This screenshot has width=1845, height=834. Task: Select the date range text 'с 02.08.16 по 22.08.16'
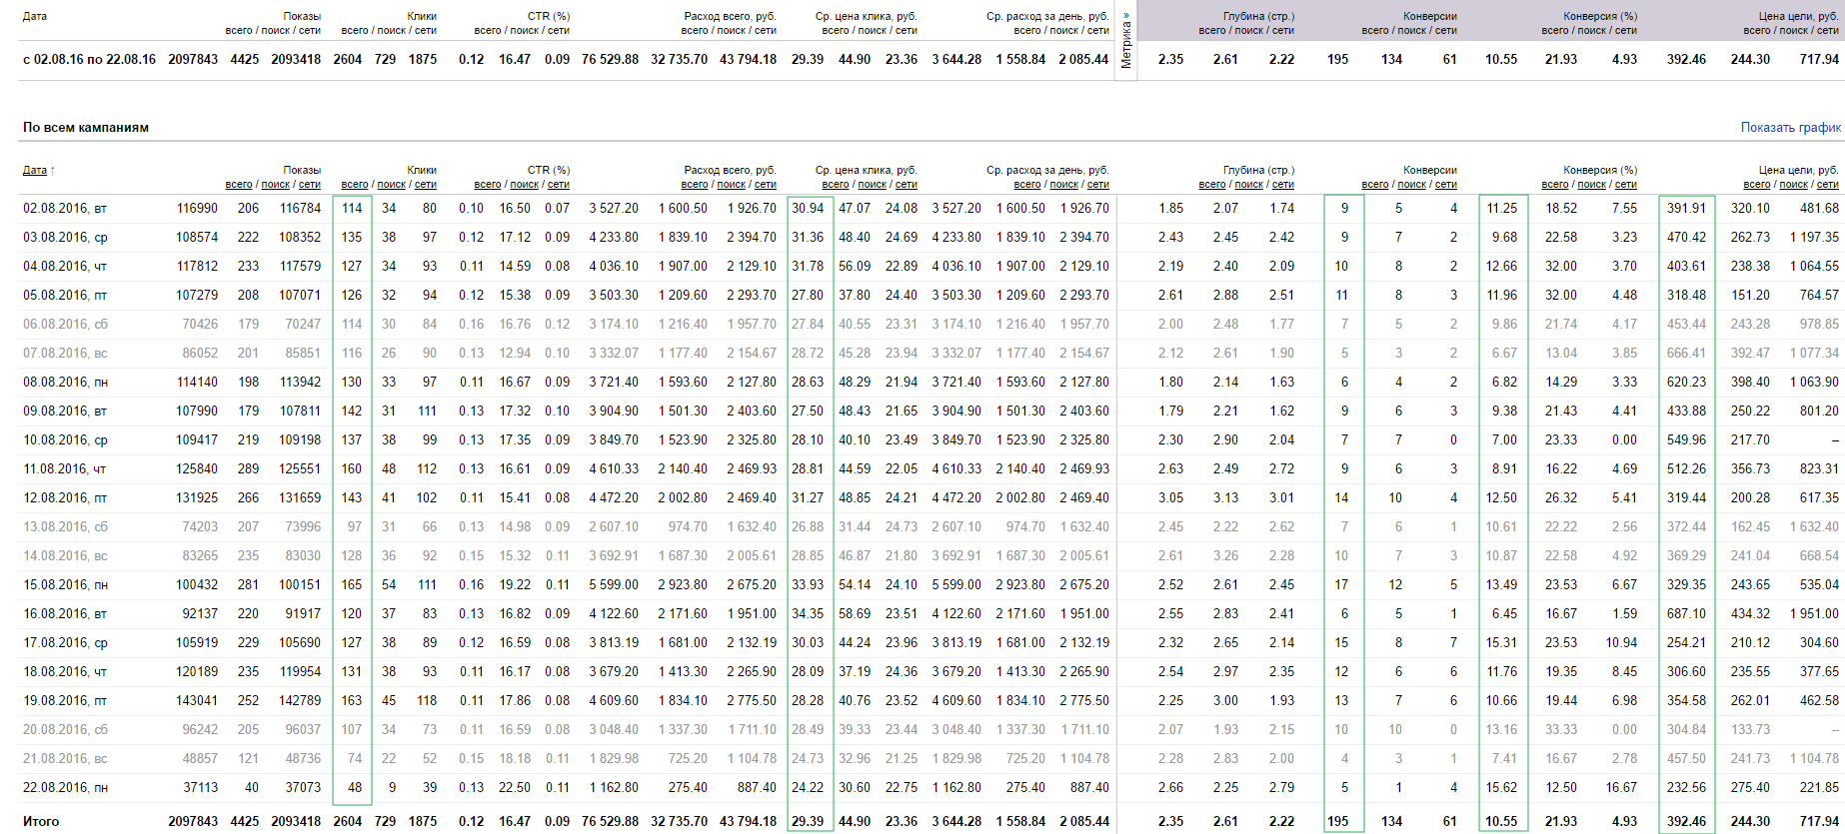click(x=89, y=60)
